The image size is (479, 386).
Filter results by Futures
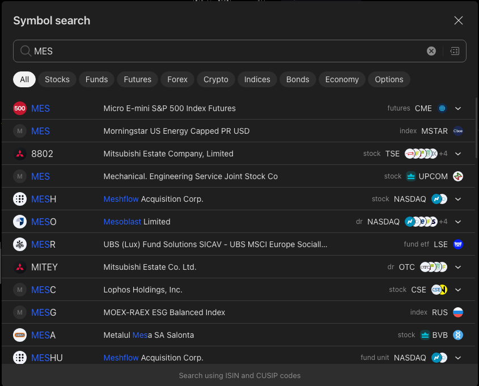pos(138,79)
